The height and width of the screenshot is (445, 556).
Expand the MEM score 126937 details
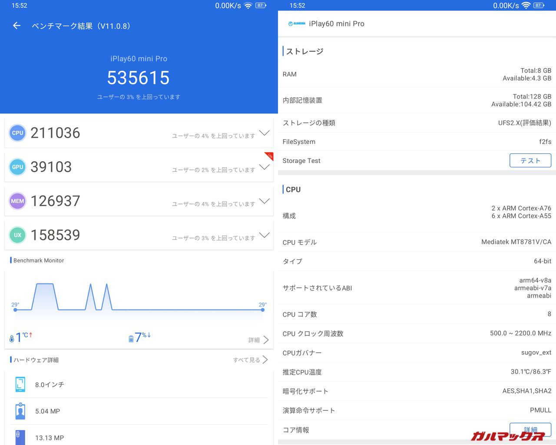[264, 201]
